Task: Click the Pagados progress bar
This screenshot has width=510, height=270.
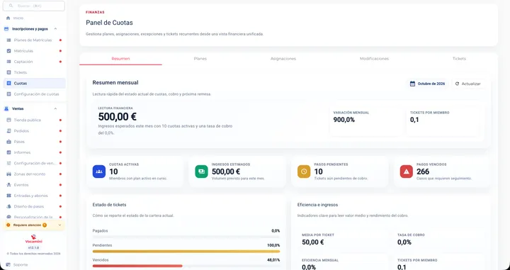Action: [186, 237]
